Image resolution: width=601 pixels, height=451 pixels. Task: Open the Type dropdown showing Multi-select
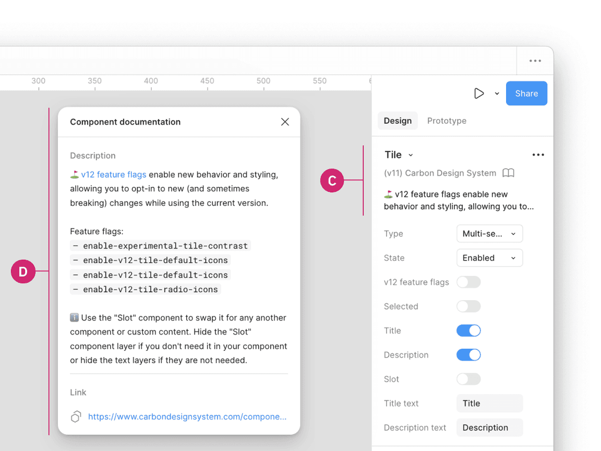489,233
